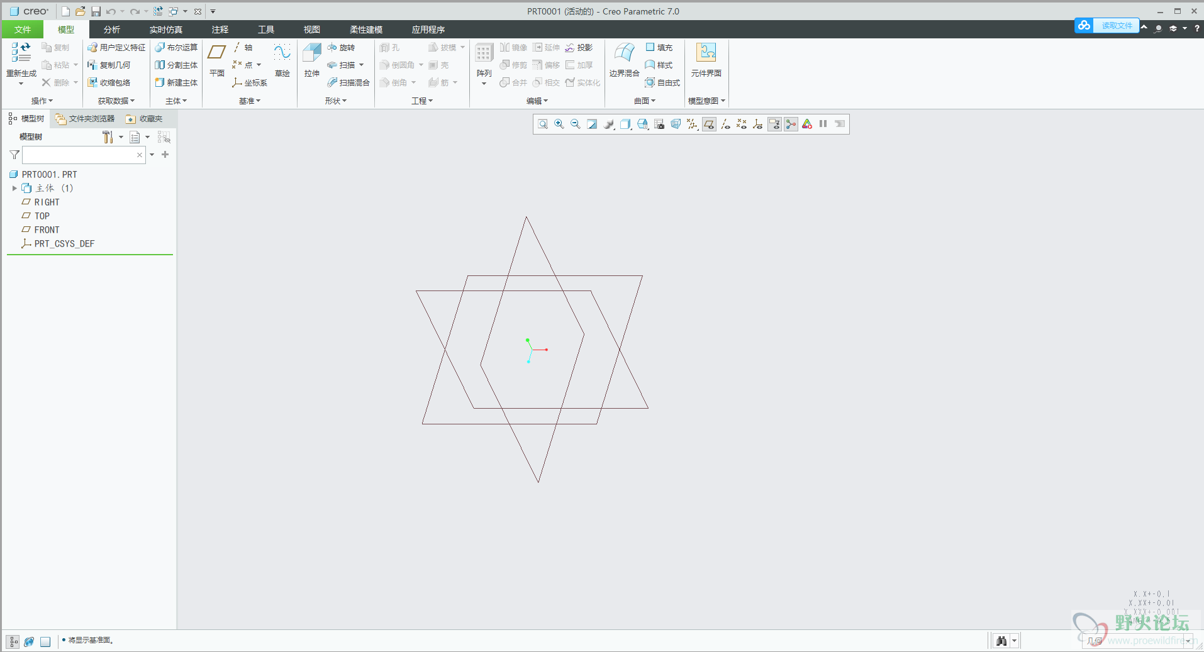Click Shrinkwrap (收缩包络) button
Image resolution: width=1204 pixels, height=652 pixels.
109,82
